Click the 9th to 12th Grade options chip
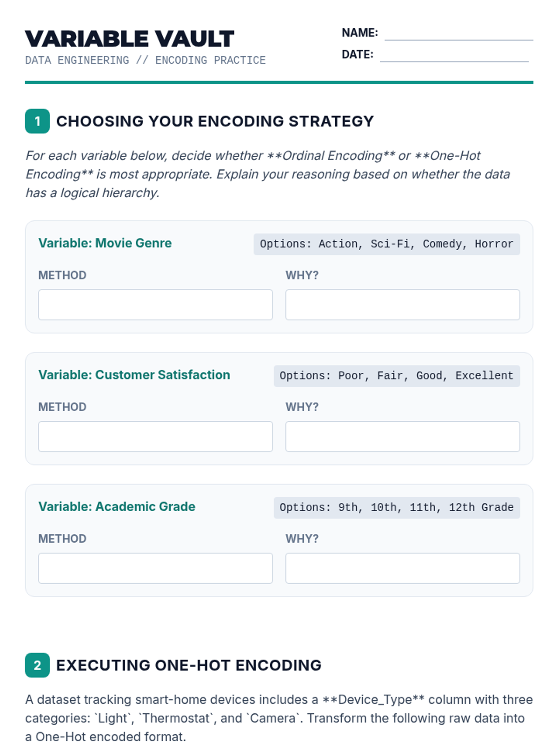558x744 pixels. point(397,507)
